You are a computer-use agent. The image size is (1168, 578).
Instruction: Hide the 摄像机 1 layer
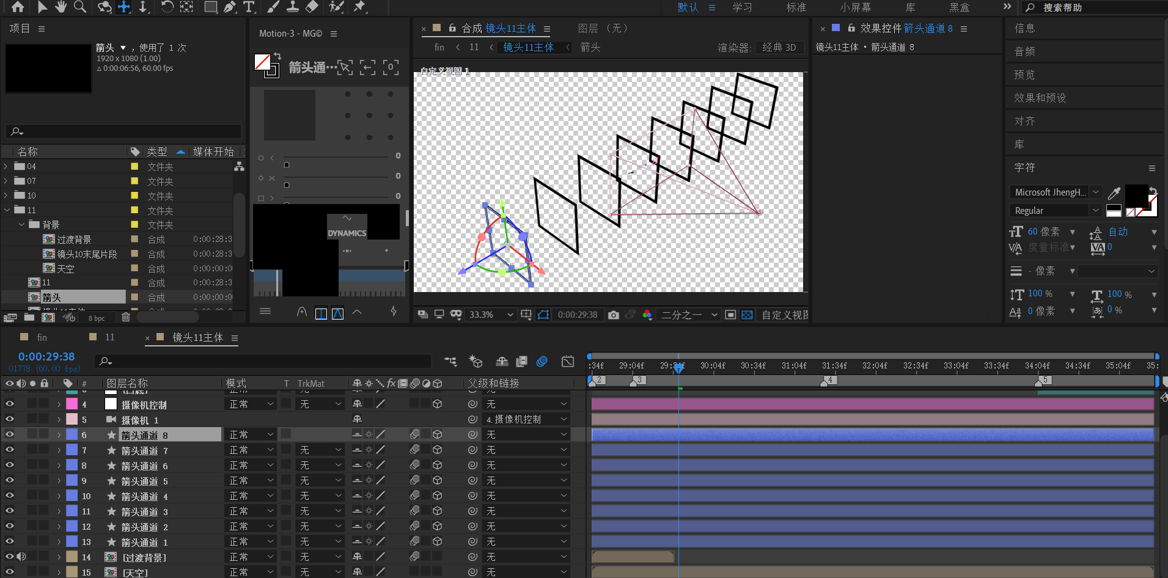pos(10,419)
